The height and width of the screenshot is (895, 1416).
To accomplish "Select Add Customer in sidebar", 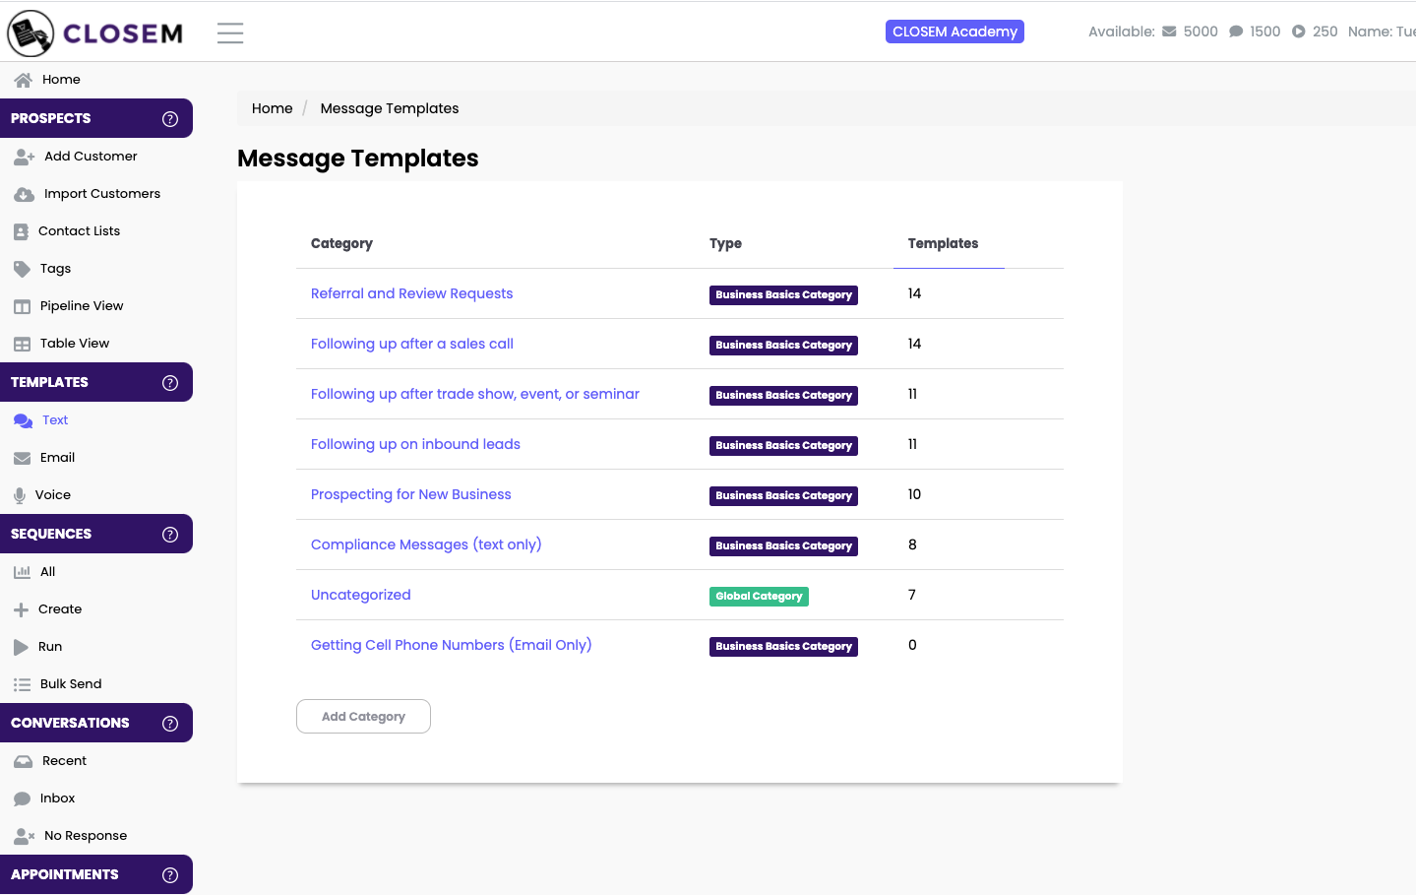I will (x=91, y=157).
